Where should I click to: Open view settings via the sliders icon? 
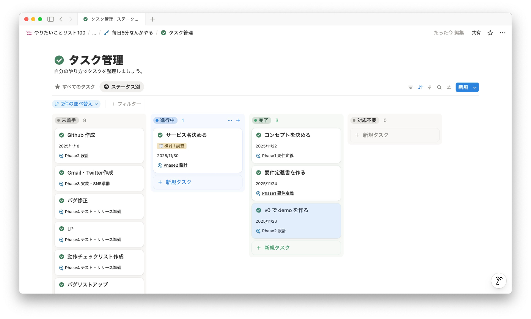tap(449, 87)
